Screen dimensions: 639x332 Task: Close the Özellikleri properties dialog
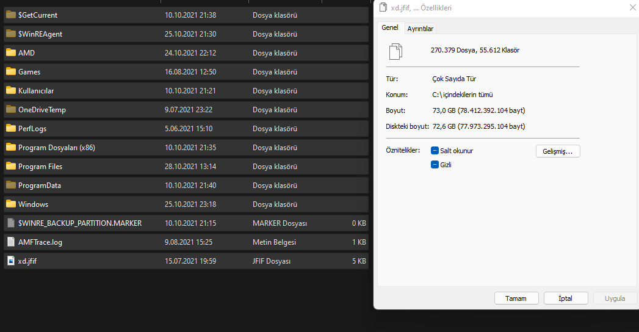(632, 8)
